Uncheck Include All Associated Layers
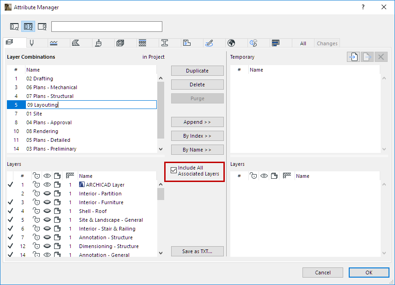395x285 pixels. click(173, 170)
